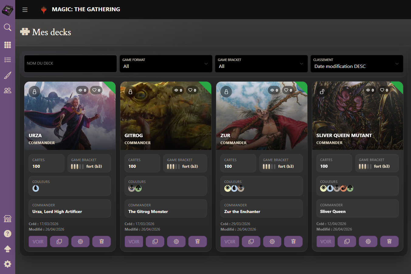The image size is (411, 274).
Task: Click 'MAGIC: THE GATHERING' header title
Action: click(86, 9)
